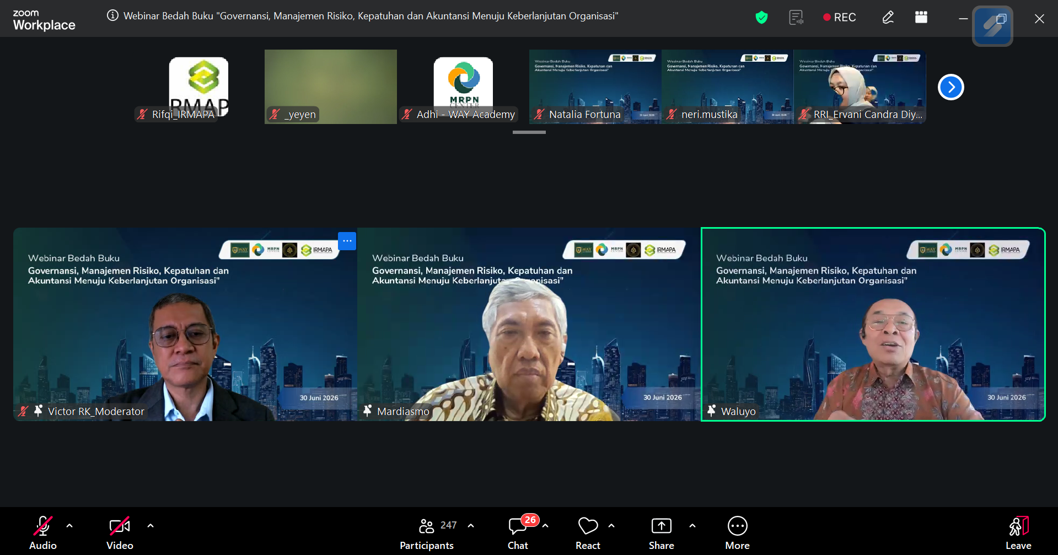Select RRI_Ervani Candra participant thumbnail
Viewport: 1058px width, 555px height.
(860, 87)
